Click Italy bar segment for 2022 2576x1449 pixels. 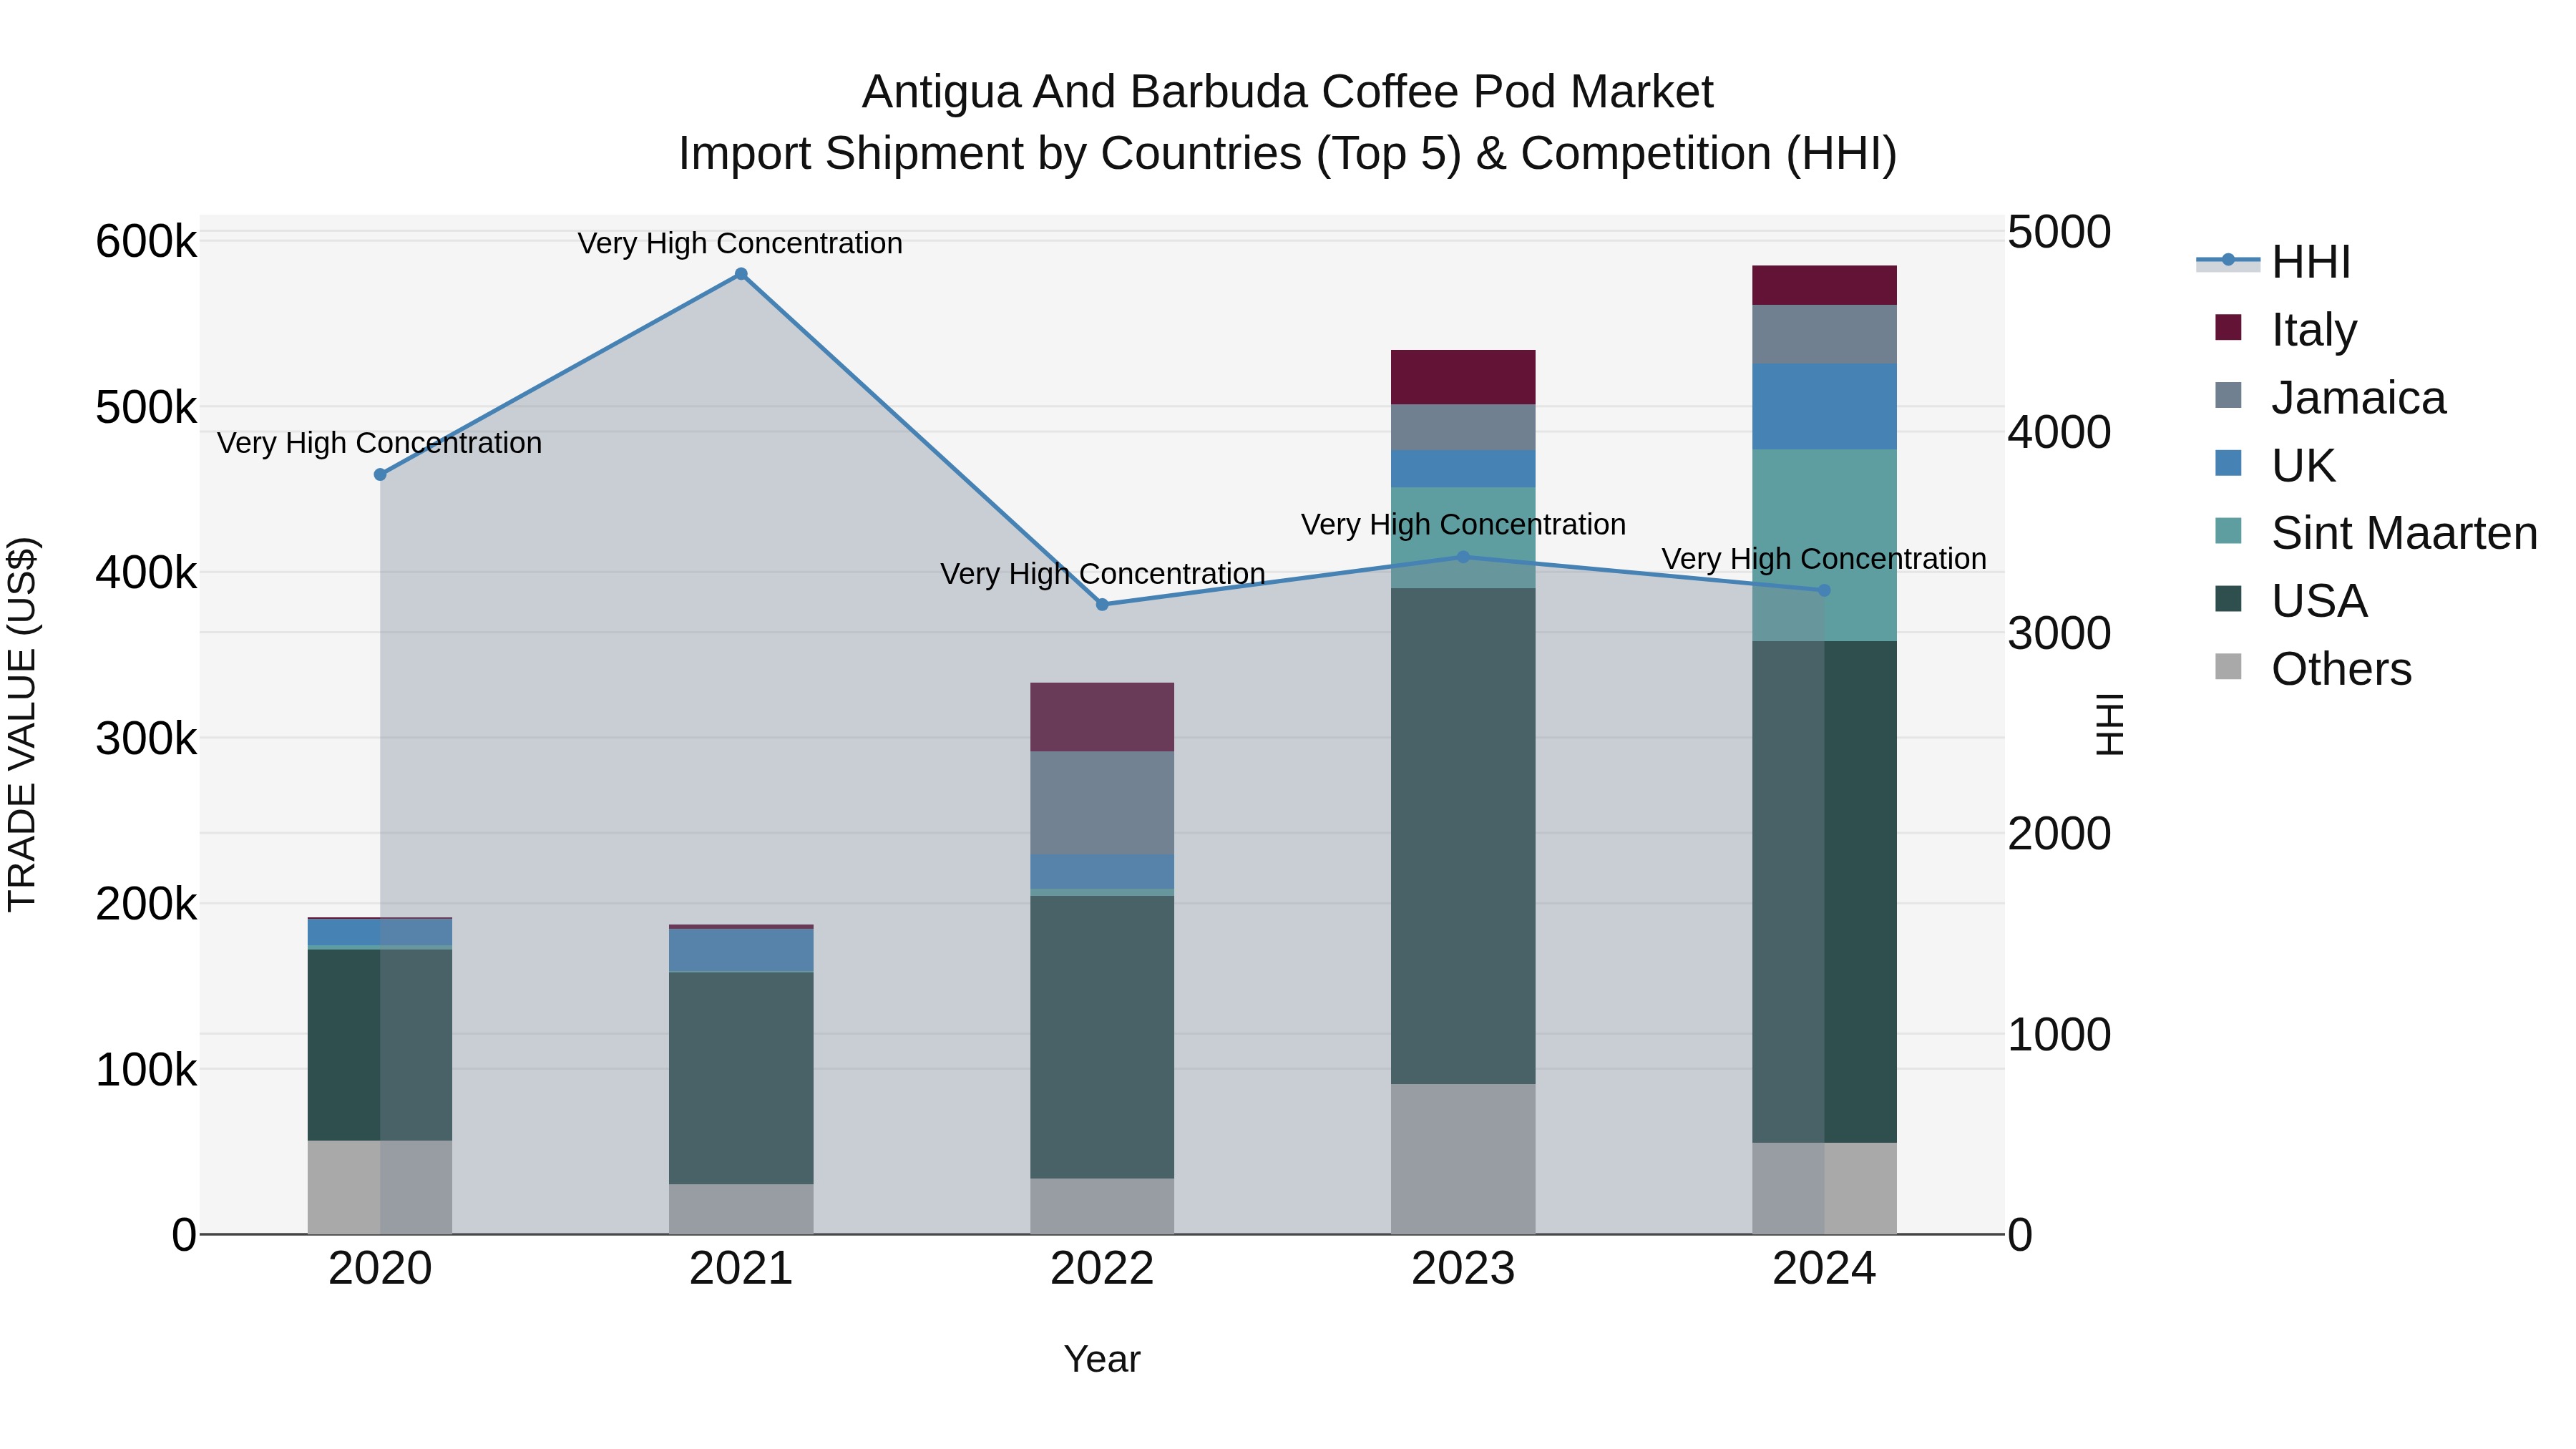(1102, 717)
